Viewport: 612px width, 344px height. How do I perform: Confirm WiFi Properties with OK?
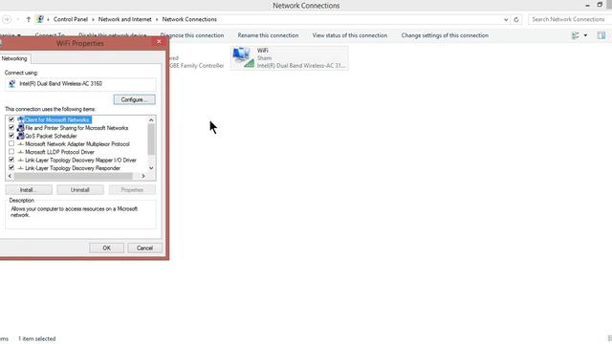pyautogui.click(x=106, y=248)
